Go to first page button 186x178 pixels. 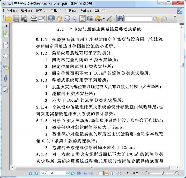click(31, 173)
